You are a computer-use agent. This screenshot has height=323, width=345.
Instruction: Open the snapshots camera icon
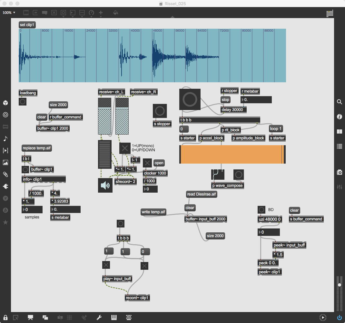tap(340, 172)
